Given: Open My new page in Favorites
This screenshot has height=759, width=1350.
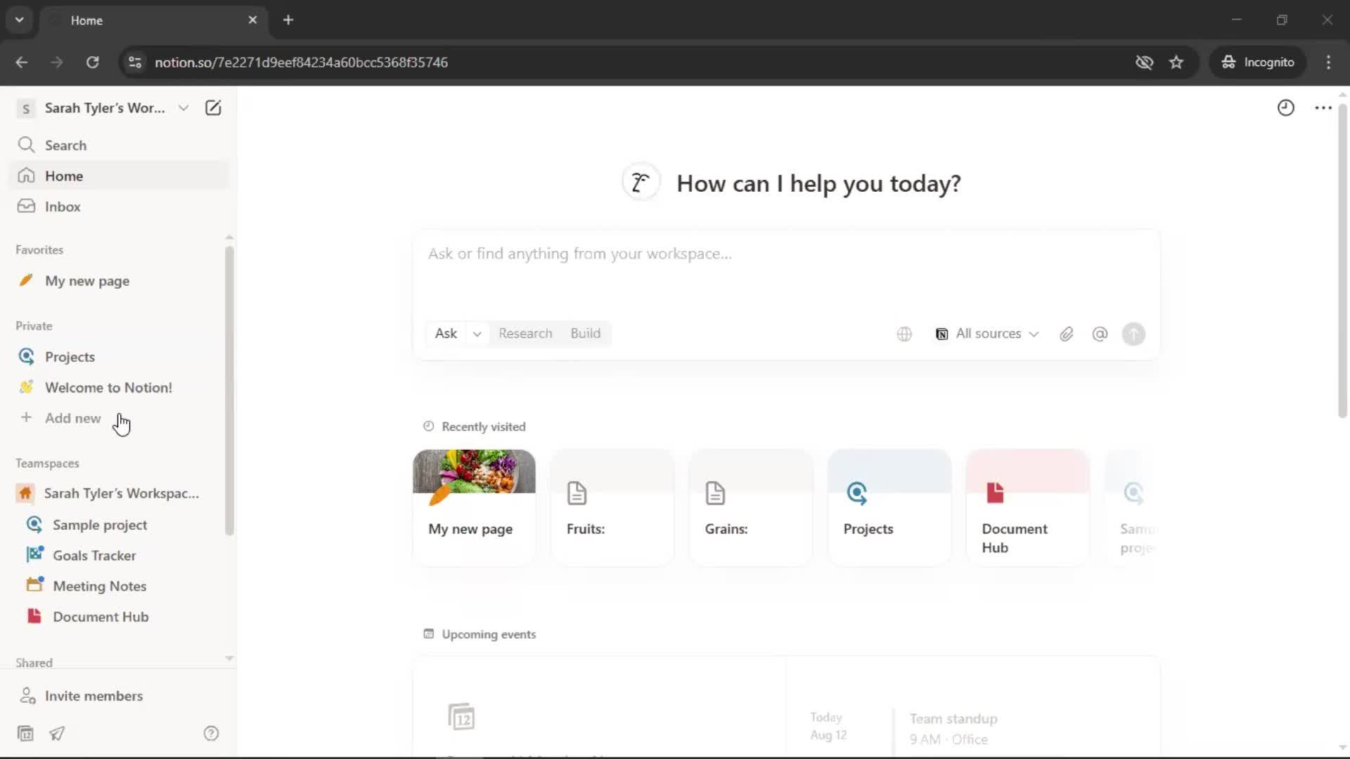Looking at the screenshot, I should [118, 280].
